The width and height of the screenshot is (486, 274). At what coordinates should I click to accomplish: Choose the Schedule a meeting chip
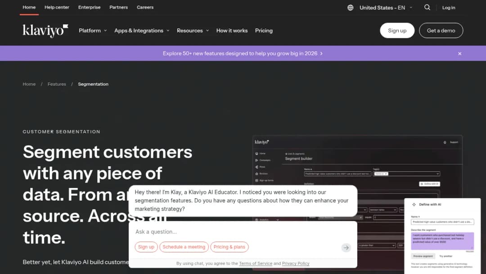click(184, 247)
